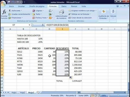This screenshot has width=130, height=97.
Task: Select column E header
Action: click(x=63, y=29)
